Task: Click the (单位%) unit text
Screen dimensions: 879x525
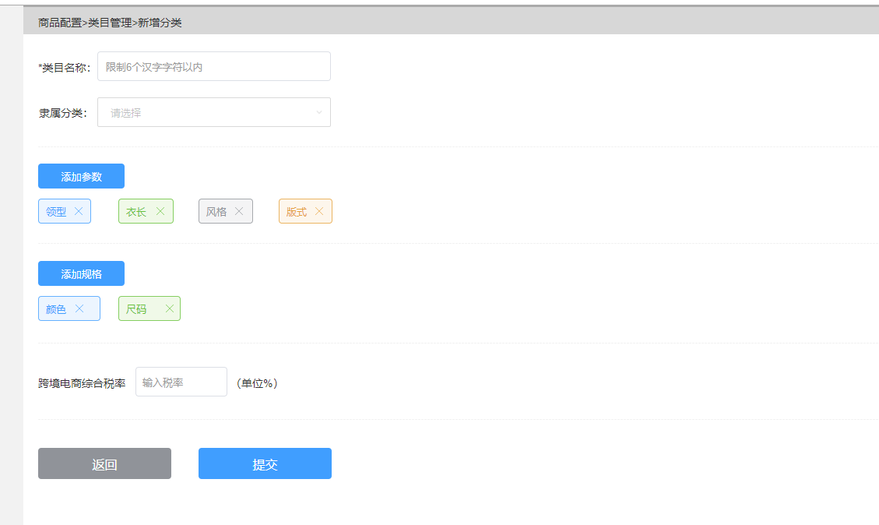Action: 257,383
